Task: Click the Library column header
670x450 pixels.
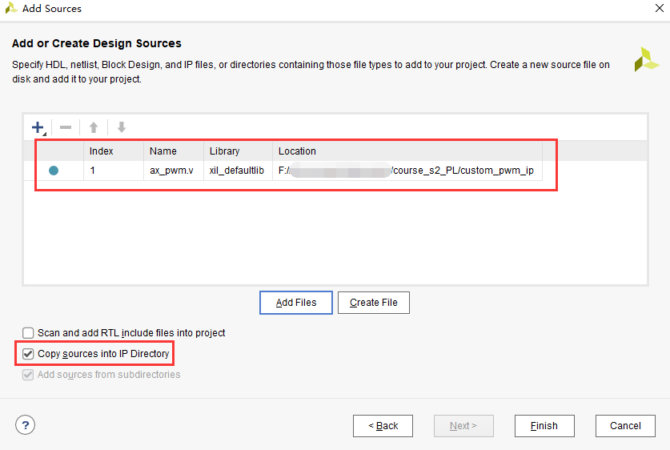Action: (238, 151)
